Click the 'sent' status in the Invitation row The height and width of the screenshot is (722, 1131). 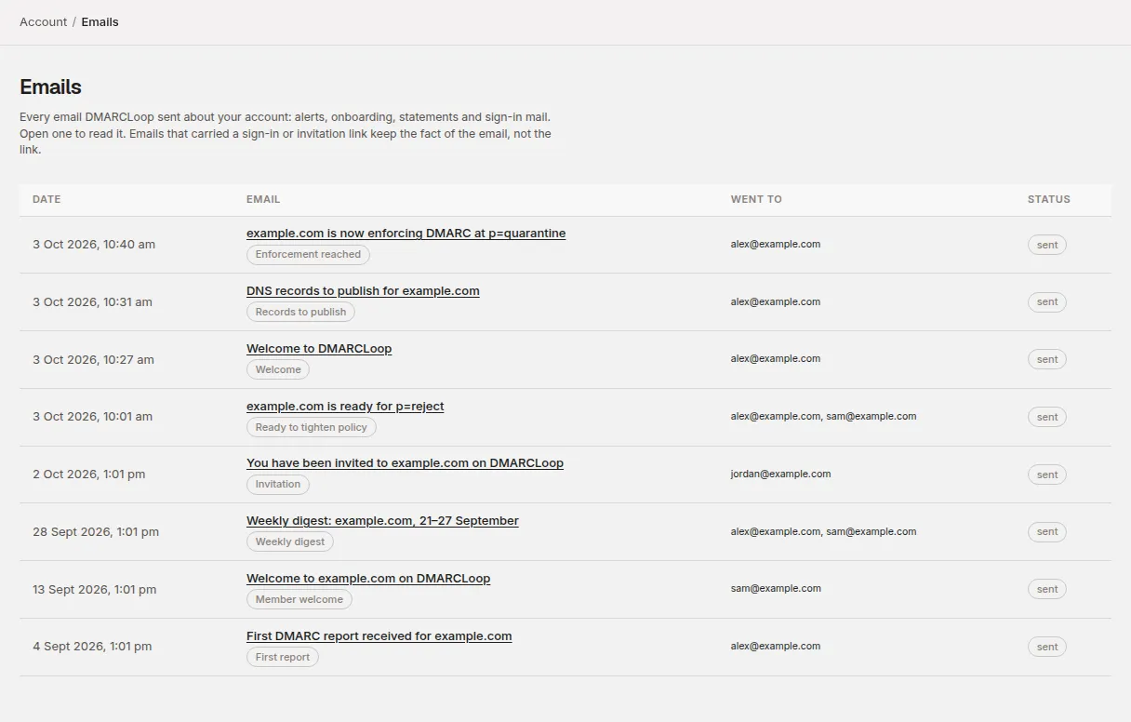(x=1047, y=475)
